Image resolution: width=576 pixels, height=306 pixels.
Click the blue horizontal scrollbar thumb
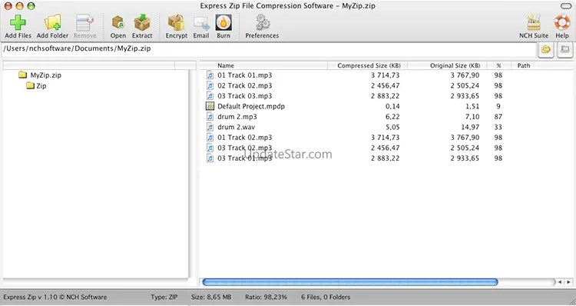[350, 282]
